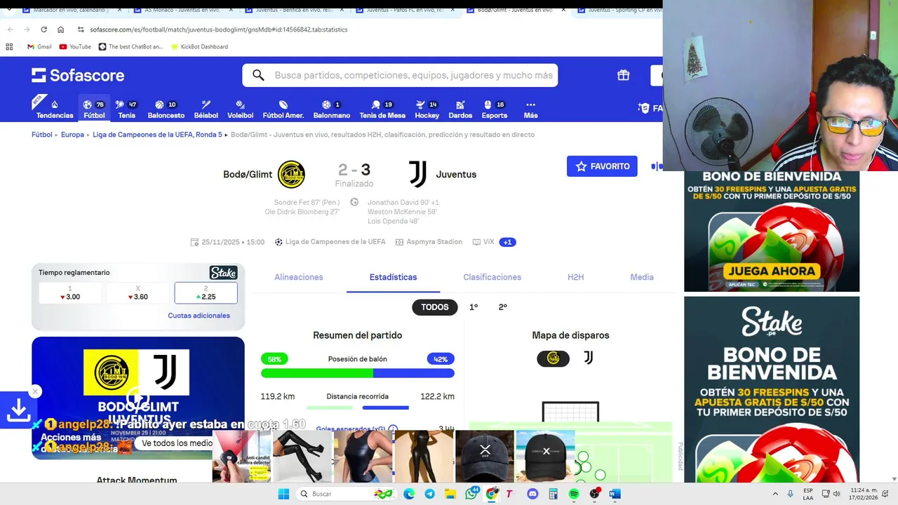Go to Fútbol breadcrumb link

(x=42, y=135)
